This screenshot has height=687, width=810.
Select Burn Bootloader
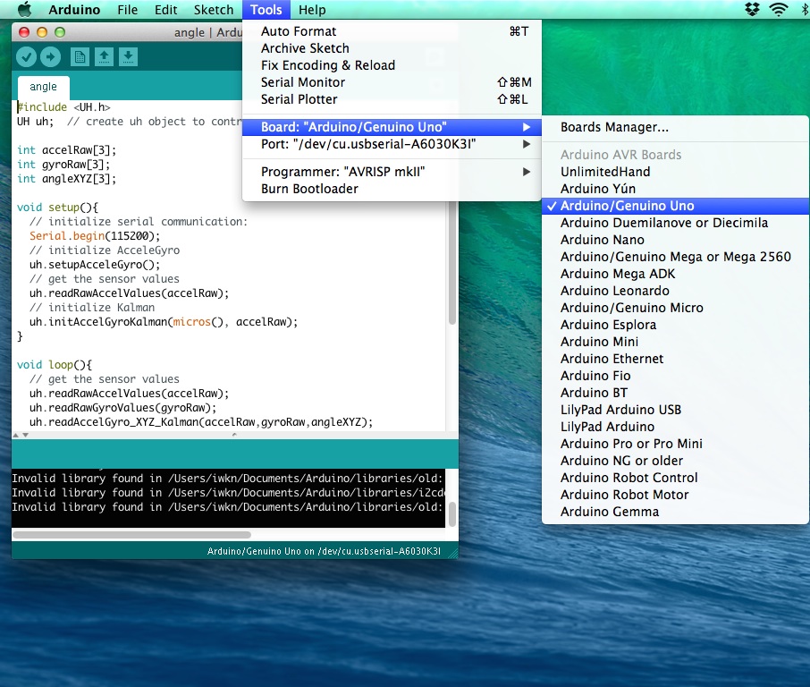tap(392, 189)
